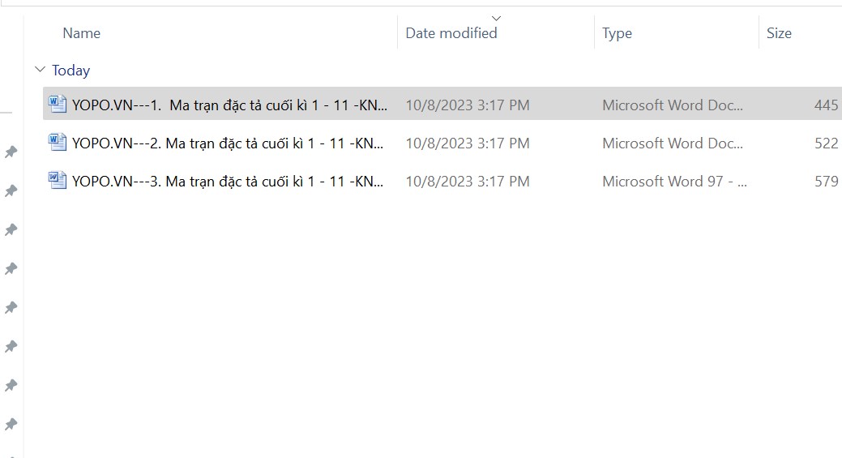Image resolution: width=842 pixels, height=458 pixels.
Task: Click the Microsoft Word 97 type cell
Action: point(674,182)
